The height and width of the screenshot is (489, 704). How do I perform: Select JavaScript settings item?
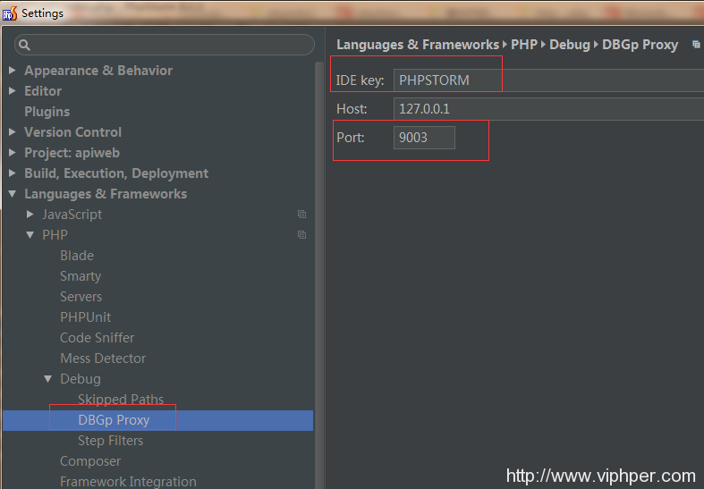(72, 215)
